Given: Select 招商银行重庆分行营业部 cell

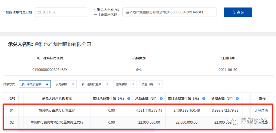Looking at the screenshot, I should coord(57,110).
